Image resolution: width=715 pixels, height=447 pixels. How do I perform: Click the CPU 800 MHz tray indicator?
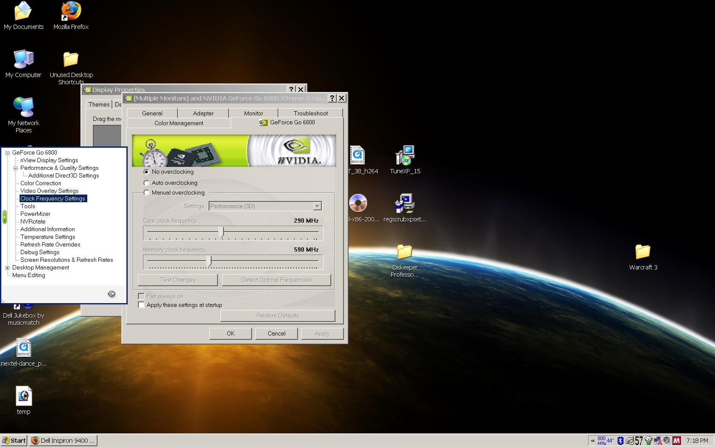[602, 441]
